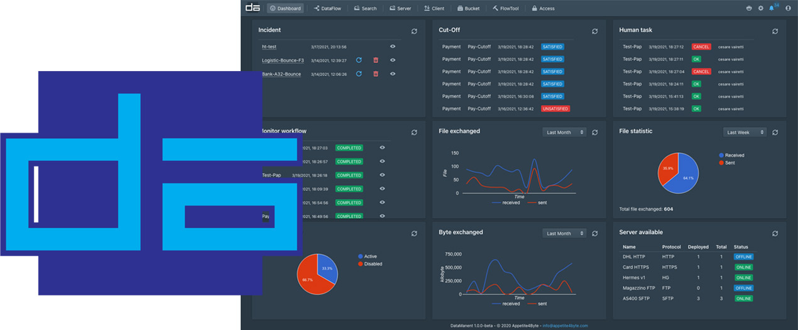
Task: Switch to the Bucket section
Action: click(x=469, y=8)
